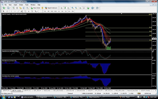Switch to S&P_500,H4 chart tab
158x99 pixels.
point(37,91)
